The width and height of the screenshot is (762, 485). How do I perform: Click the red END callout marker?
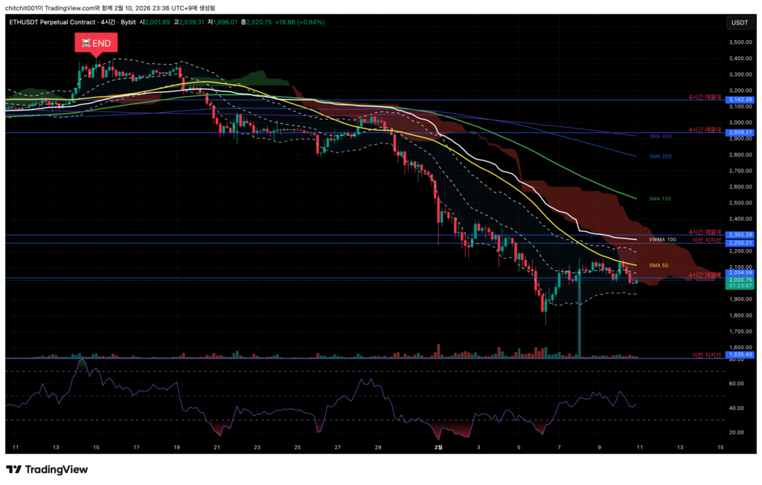(94, 44)
